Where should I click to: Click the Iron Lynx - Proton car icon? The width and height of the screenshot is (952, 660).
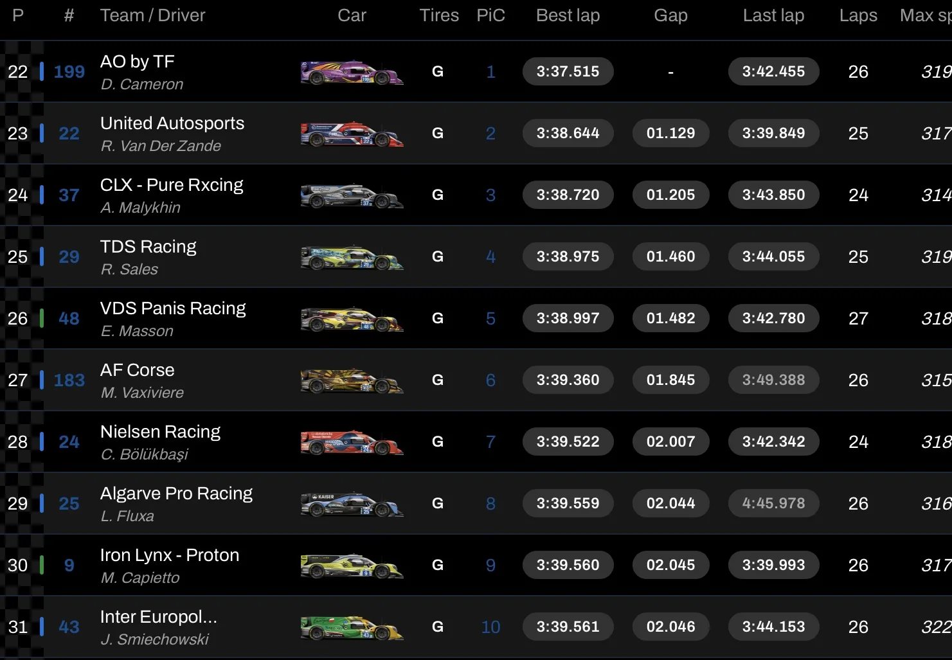pos(352,566)
